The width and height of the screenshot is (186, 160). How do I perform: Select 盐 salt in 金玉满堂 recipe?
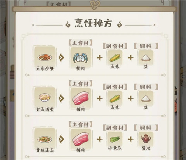click(146, 98)
